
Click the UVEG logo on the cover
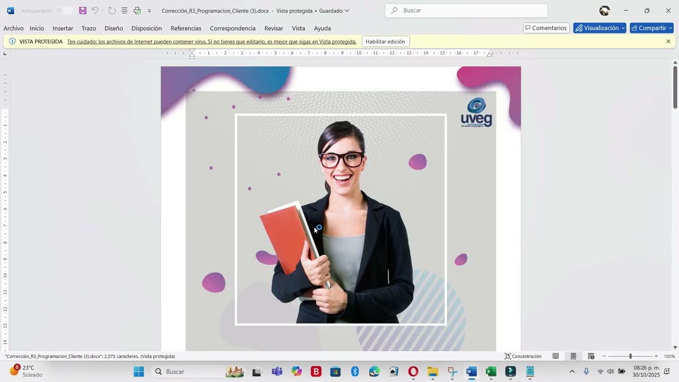[476, 112]
